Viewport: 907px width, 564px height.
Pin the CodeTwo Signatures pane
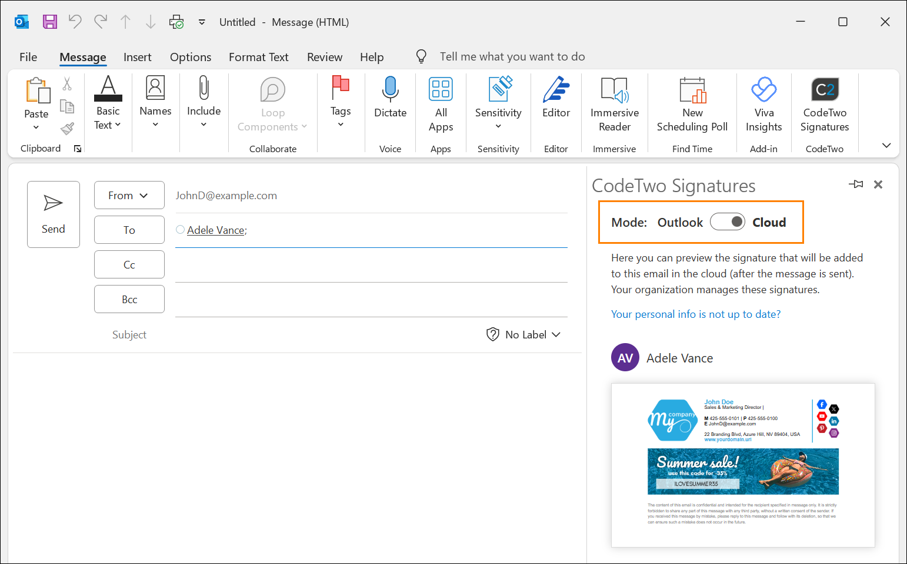[856, 184]
